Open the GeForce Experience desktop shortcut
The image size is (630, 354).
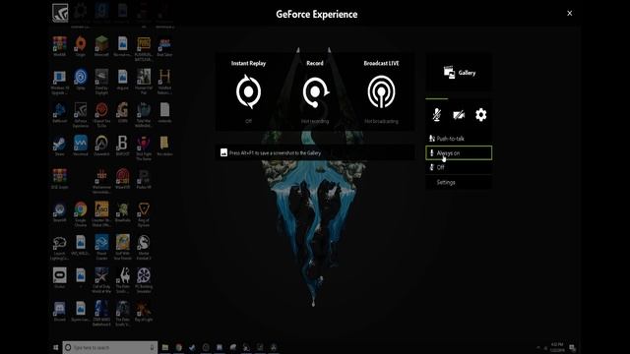(x=81, y=114)
